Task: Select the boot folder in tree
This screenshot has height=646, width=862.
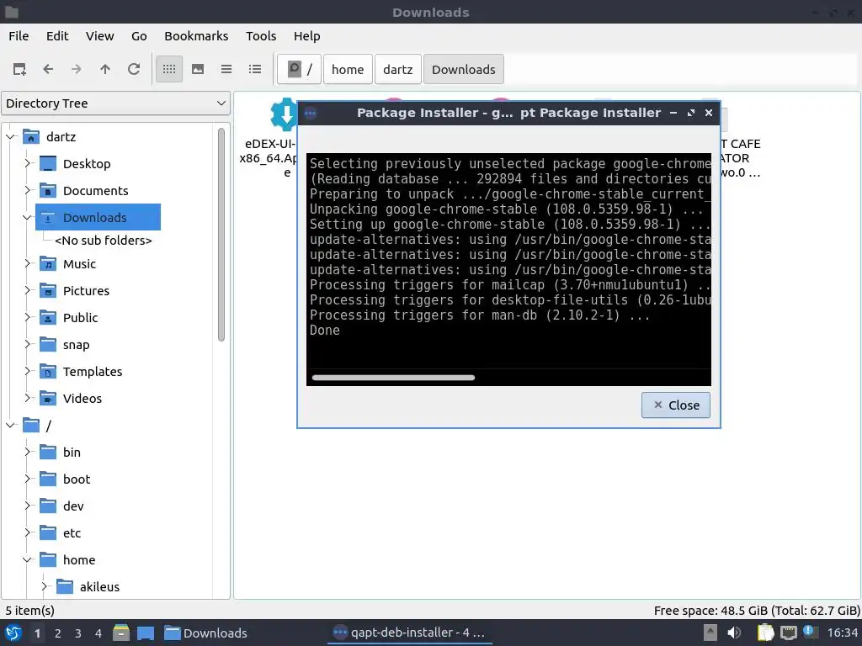Action: pyautogui.click(x=65, y=479)
